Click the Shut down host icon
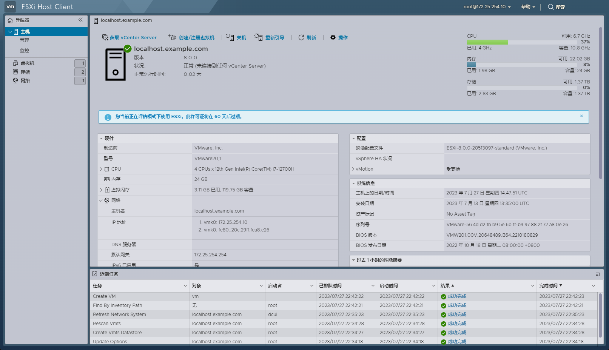609x350 pixels. coord(230,37)
